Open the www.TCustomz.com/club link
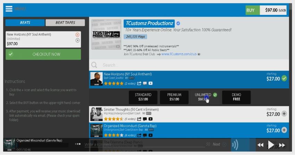This screenshot has height=155, width=295. click(x=179, y=54)
